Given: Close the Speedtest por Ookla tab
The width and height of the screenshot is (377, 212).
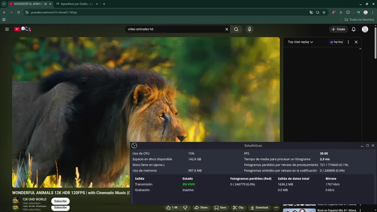Looking at the screenshot, I should pyautogui.click(x=97, y=4).
